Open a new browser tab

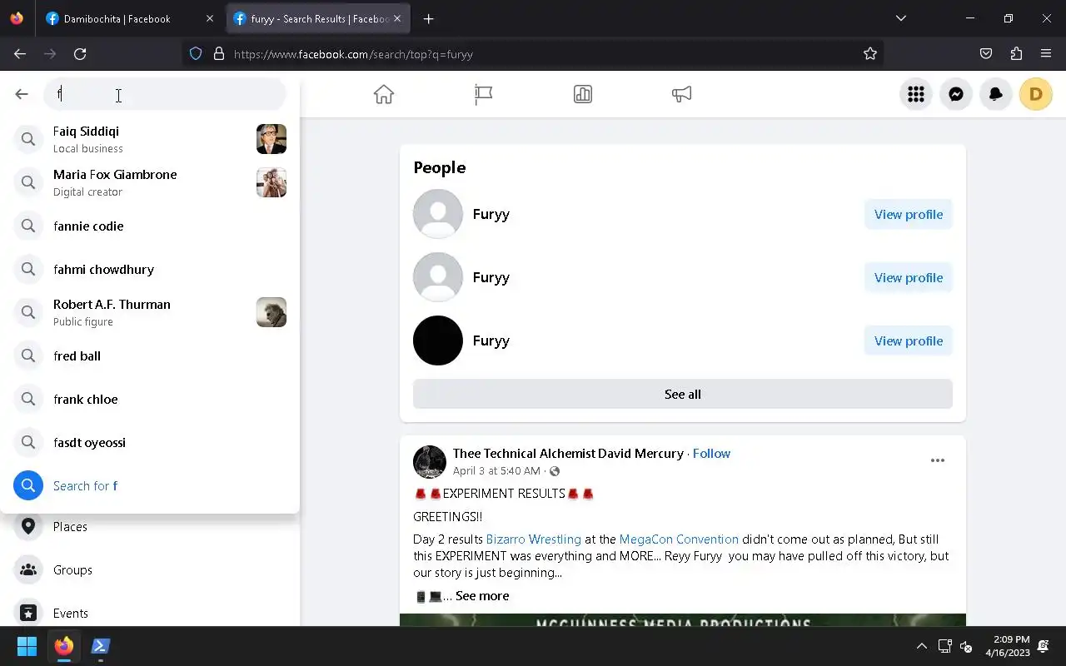tap(428, 18)
